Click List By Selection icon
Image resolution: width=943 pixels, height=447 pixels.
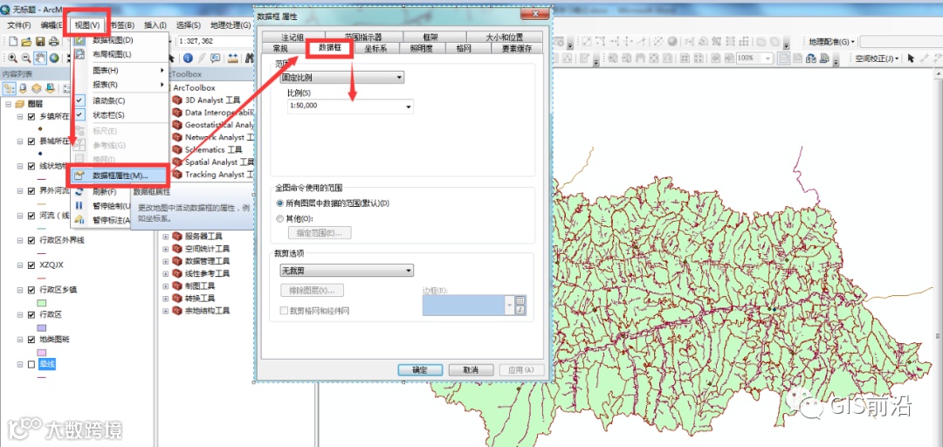tap(50, 88)
